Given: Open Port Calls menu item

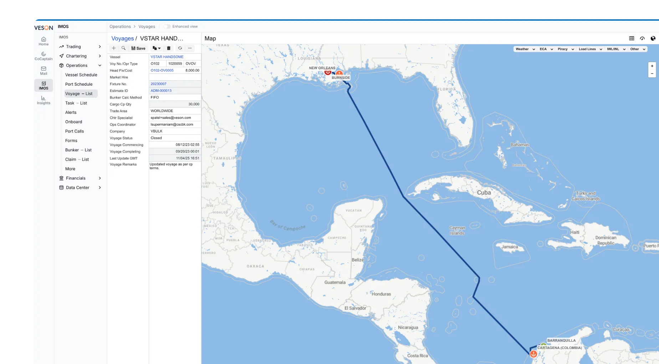Looking at the screenshot, I should 75,131.
